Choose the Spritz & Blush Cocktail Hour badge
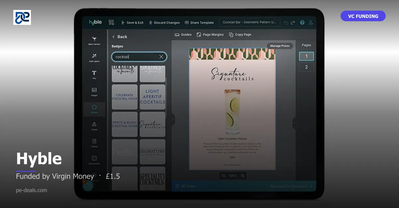The width and height of the screenshot is (399, 208). tap(125, 124)
